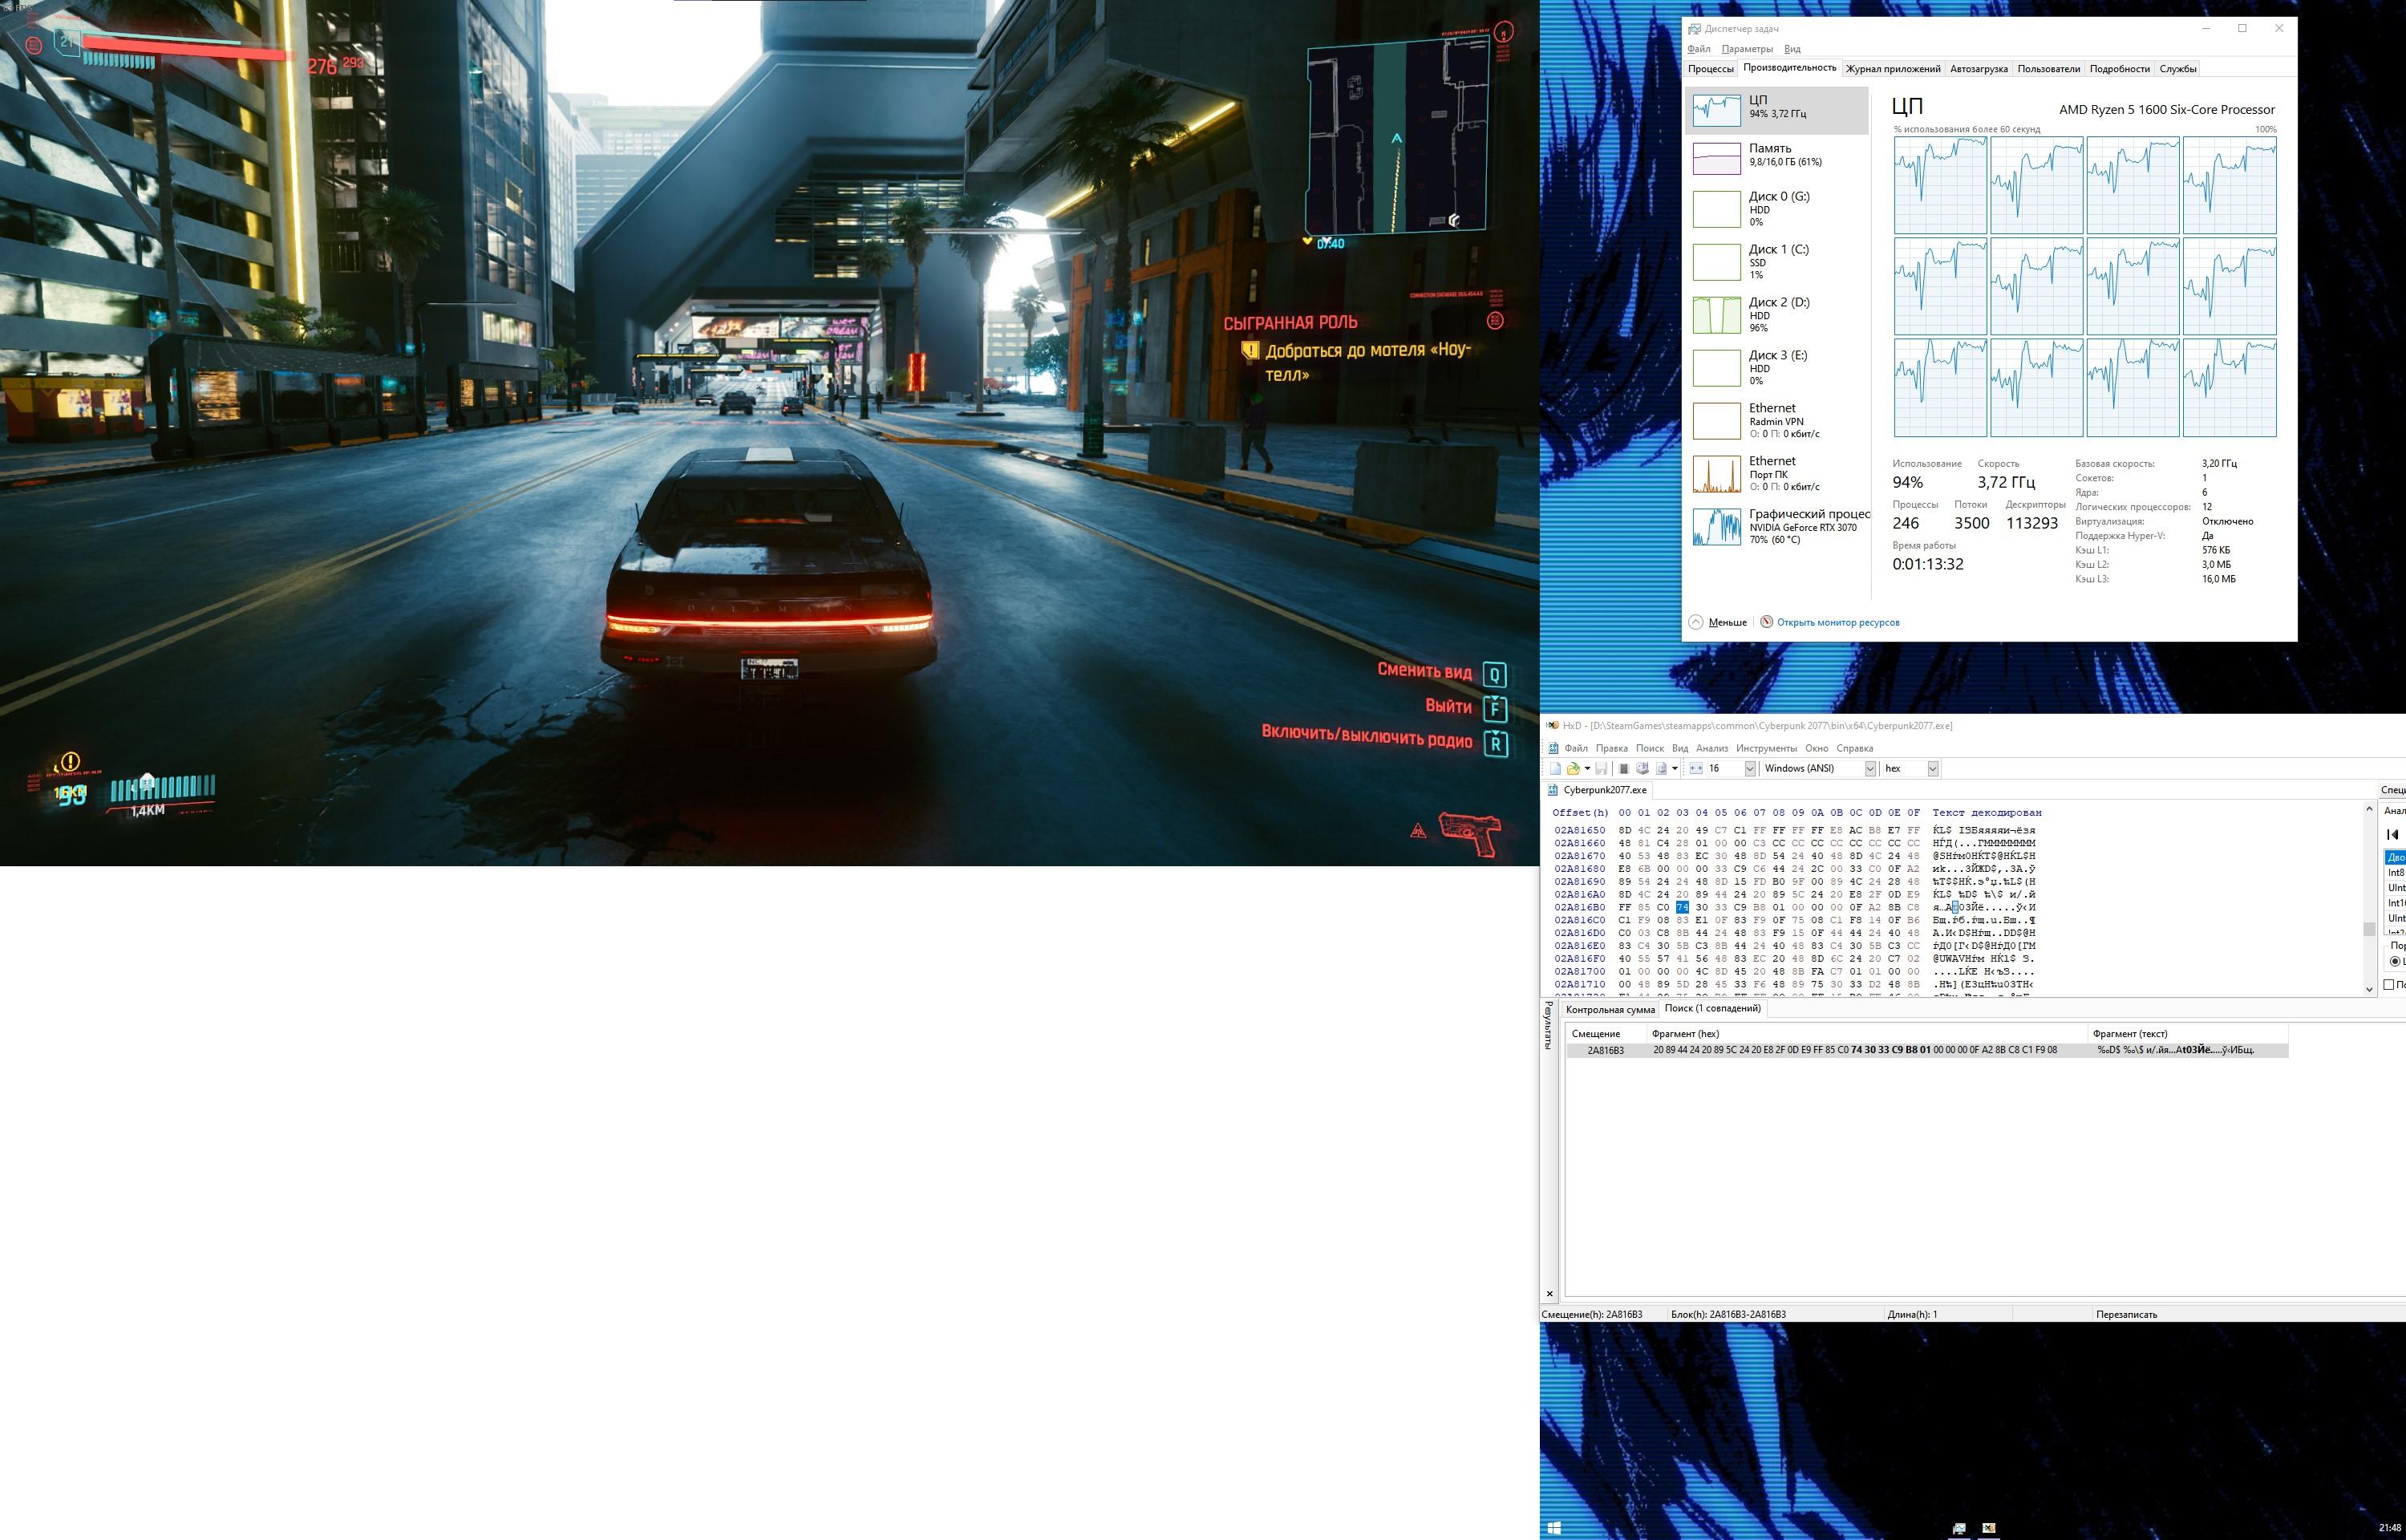Open the Автозагрузка tab in Task Manager
The image size is (2406, 1540).
[1979, 69]
